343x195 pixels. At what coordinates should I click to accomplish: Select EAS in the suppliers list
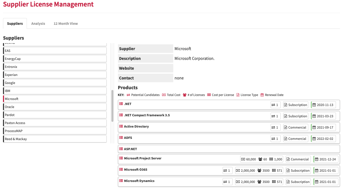tap(55, 51)
